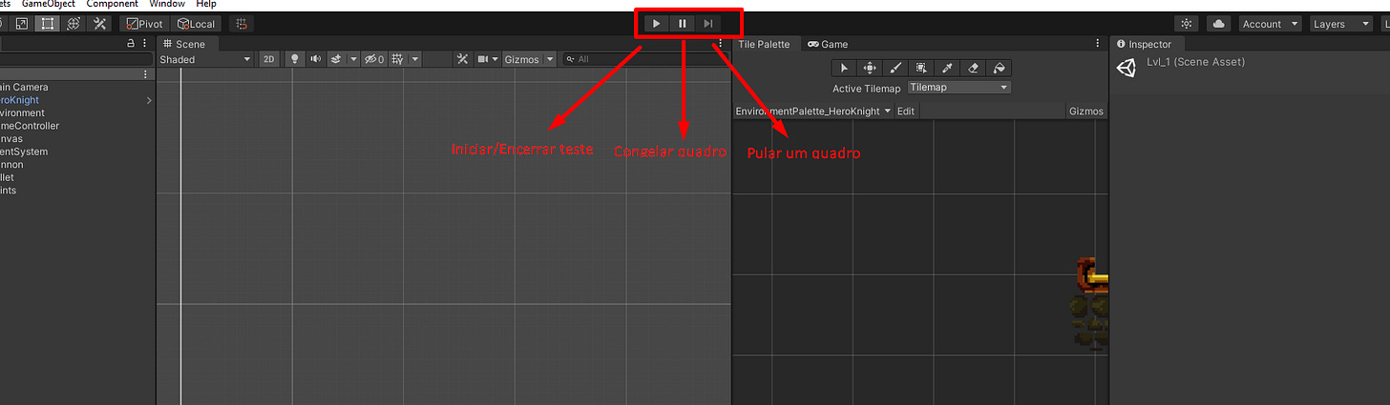Open the Layers dropdown

(x=1339, y=24)
